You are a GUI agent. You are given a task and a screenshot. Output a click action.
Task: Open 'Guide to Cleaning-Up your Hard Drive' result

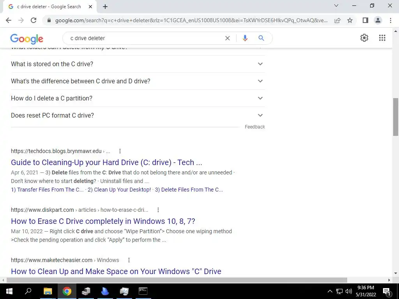pos(106,162)
